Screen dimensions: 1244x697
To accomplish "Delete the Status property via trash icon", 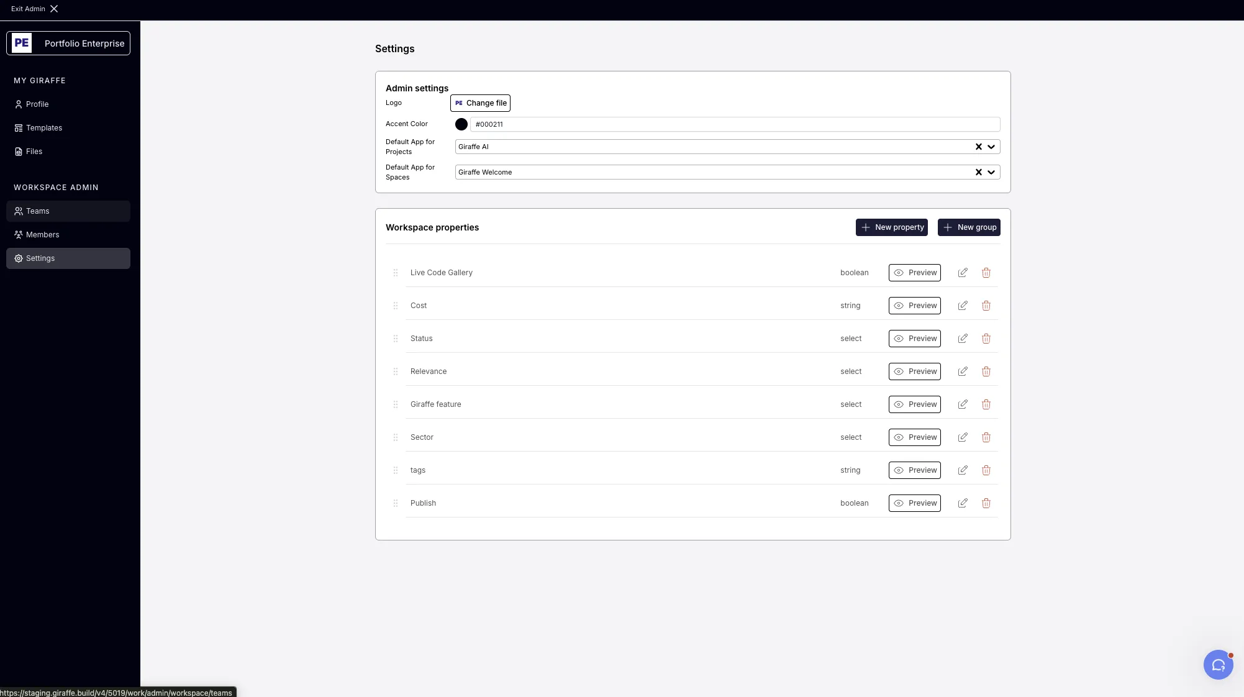I will 986,339.
